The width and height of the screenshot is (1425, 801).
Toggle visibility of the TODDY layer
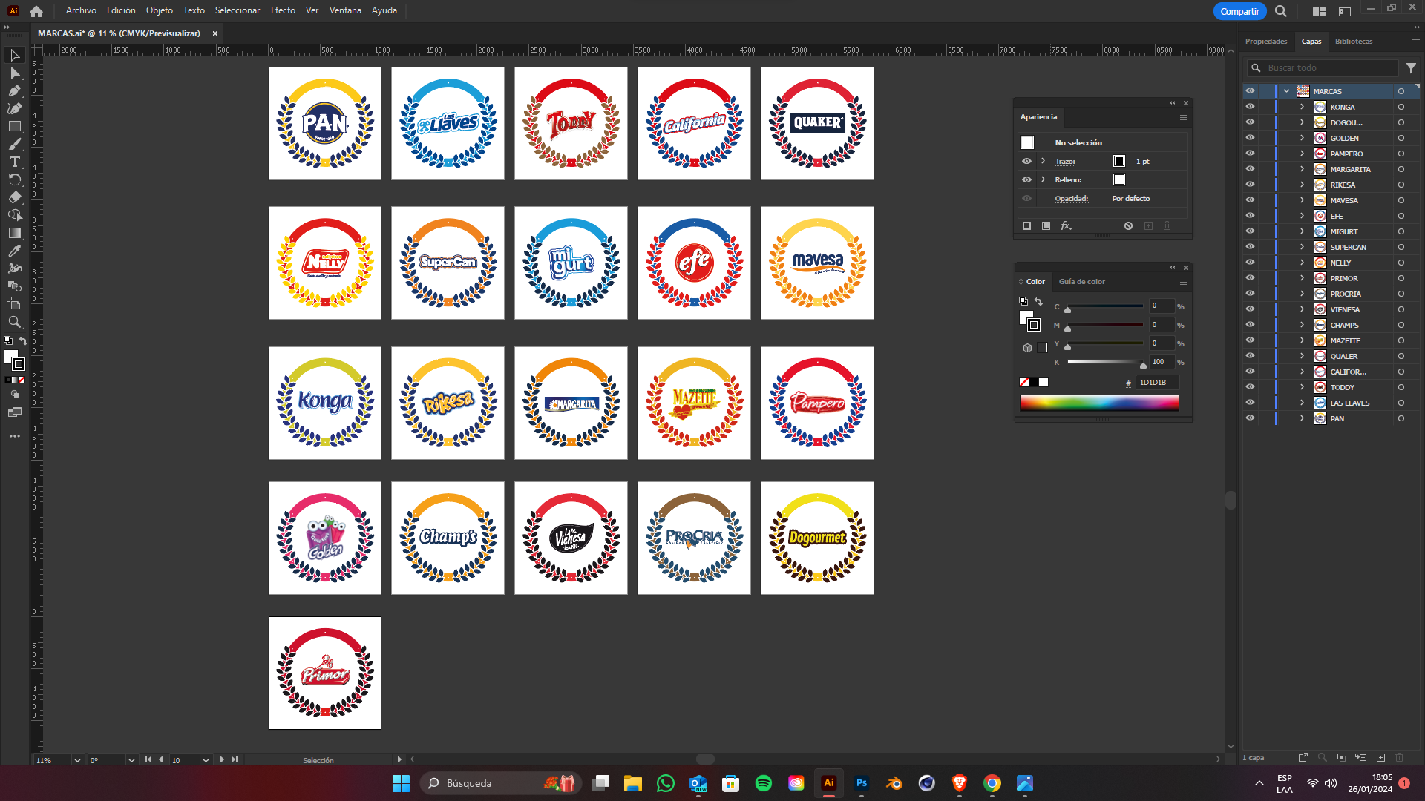click(x=1250, y=387)
